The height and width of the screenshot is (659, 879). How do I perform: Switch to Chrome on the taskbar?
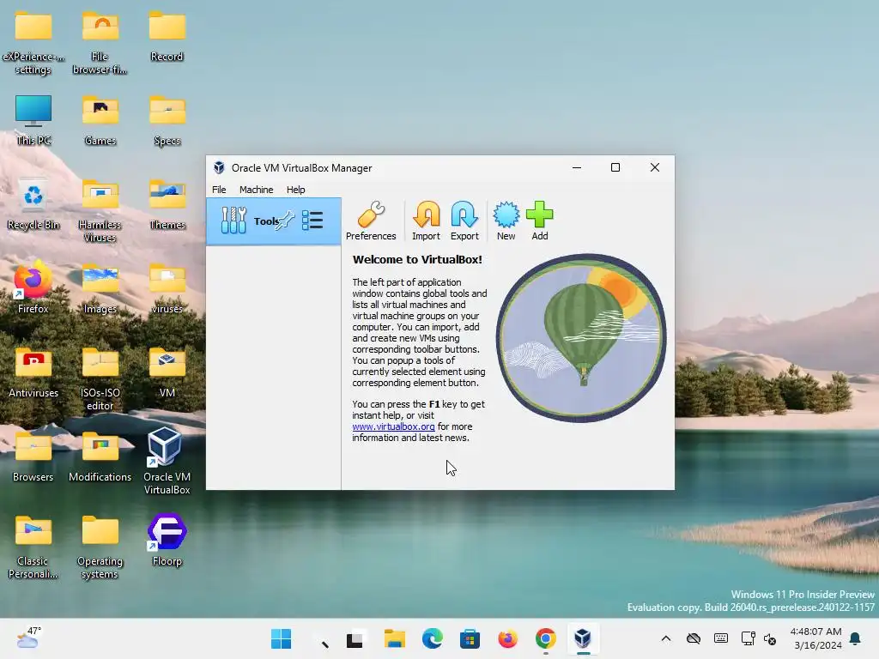(x=545, y=638)
